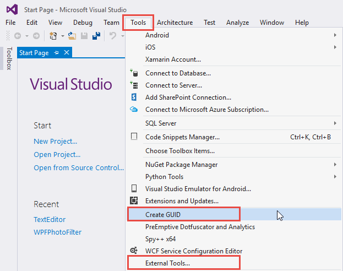343x271 pixels.
Task: Close the Start Page tab
Action: coord(67,52)
